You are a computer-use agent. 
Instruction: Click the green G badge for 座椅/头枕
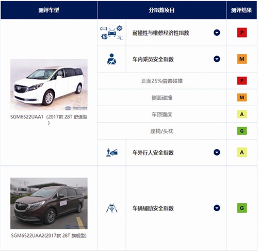coord(242,131)
